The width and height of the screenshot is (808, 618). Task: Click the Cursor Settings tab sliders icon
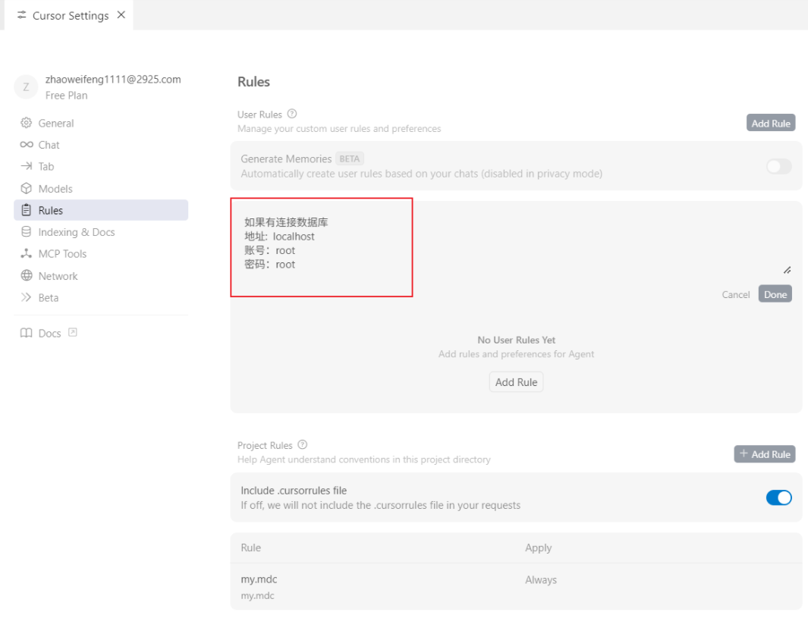tap(22, 15)
